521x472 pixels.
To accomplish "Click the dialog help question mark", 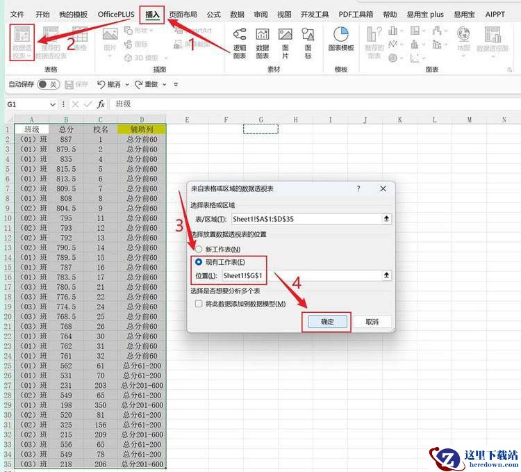I will click(x=358, y=189).
